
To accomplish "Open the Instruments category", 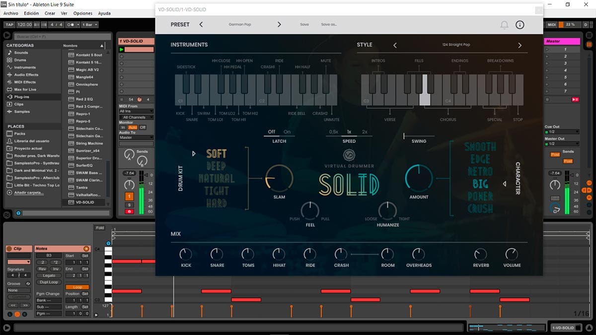I will [x=25, y=67].
